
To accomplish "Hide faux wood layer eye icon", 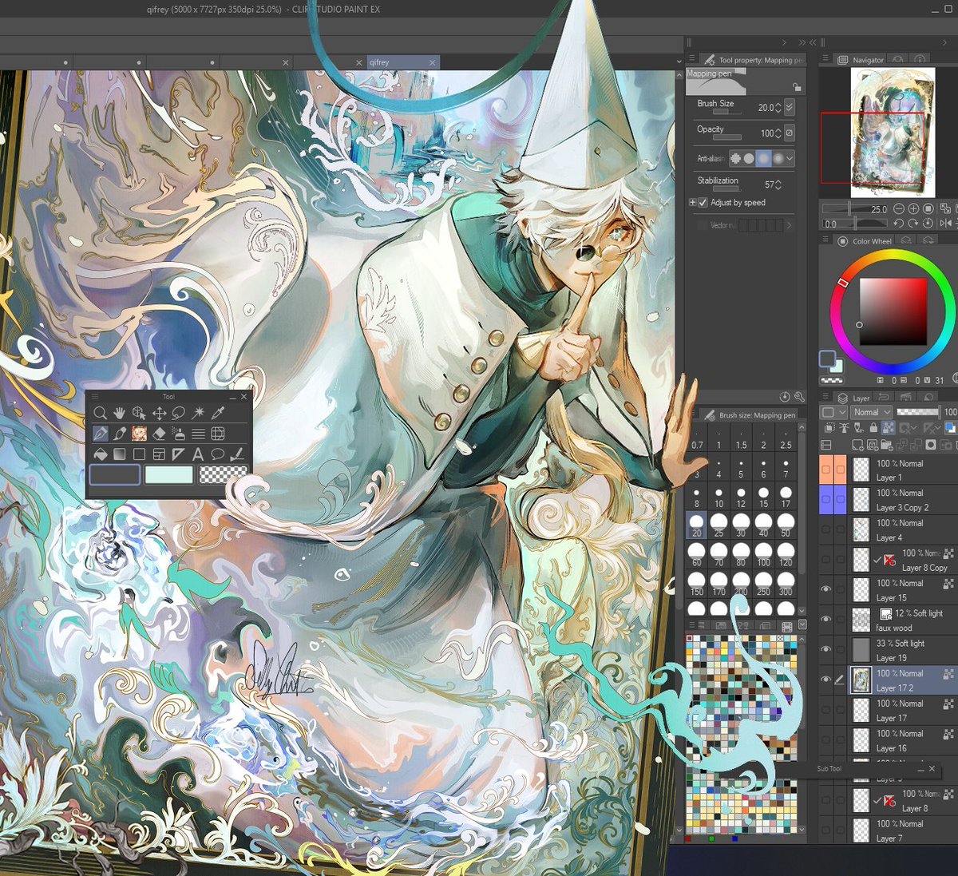I will tap(825, 620).
